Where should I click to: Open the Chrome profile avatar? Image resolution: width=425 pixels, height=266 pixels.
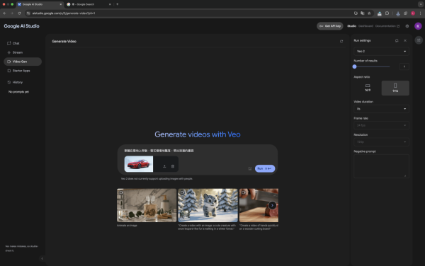(413, 13)
